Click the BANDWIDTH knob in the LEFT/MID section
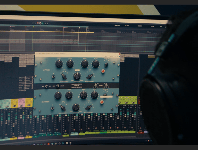 pos(77,76)
